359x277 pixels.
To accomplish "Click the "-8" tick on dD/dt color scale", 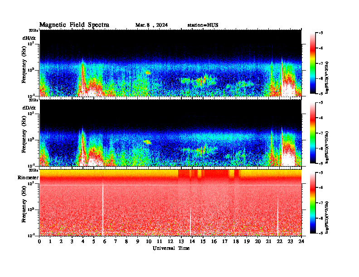I will [321, 148].
